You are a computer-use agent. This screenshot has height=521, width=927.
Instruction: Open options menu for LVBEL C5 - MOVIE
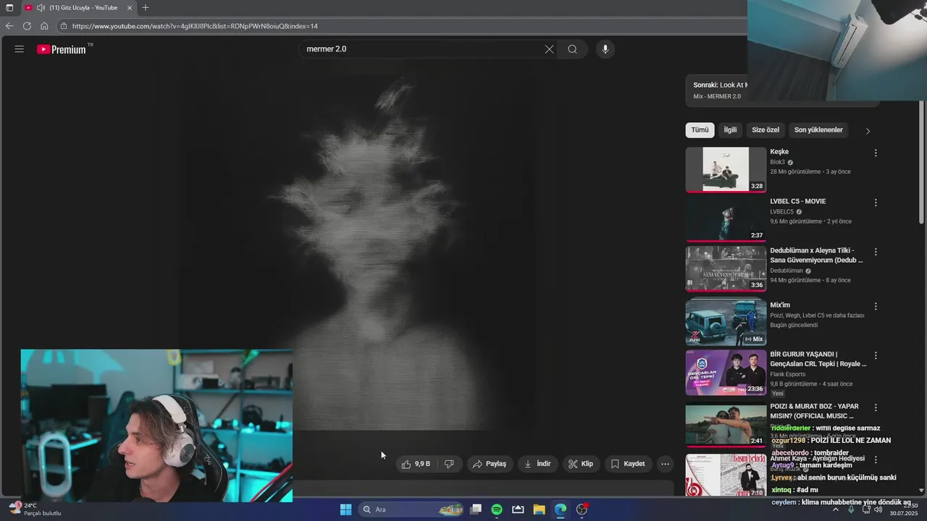(x=876, y=203)
